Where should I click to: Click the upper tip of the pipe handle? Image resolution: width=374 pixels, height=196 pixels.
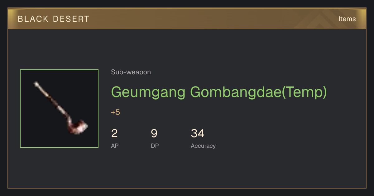(36, 84)
